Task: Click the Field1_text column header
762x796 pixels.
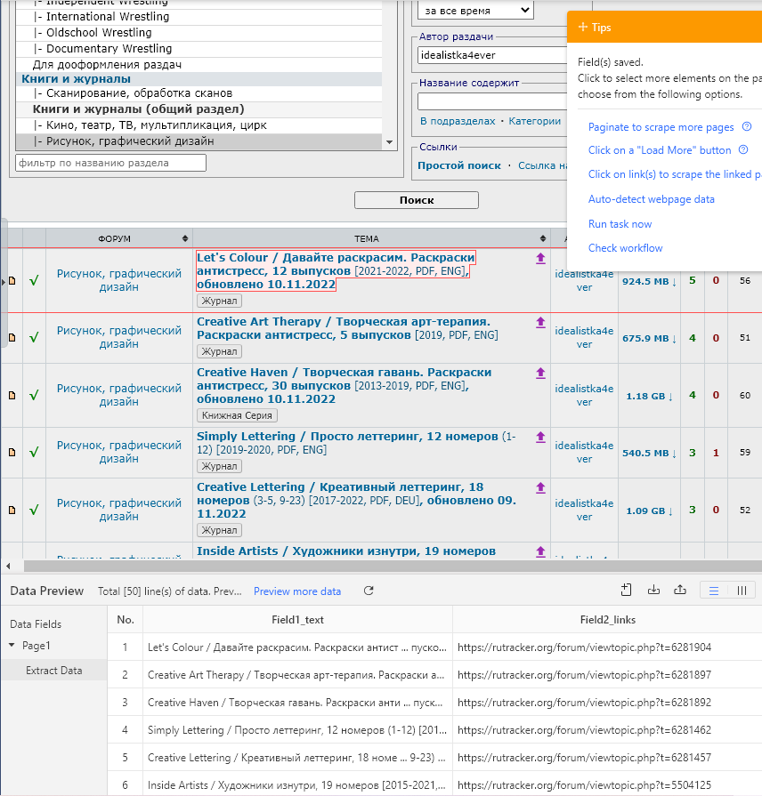Action: (297, 619)
